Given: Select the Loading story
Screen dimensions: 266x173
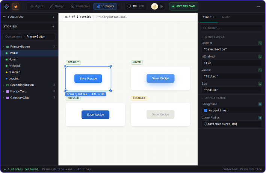Looking at the screenshot, I should [x=29, y=79].
